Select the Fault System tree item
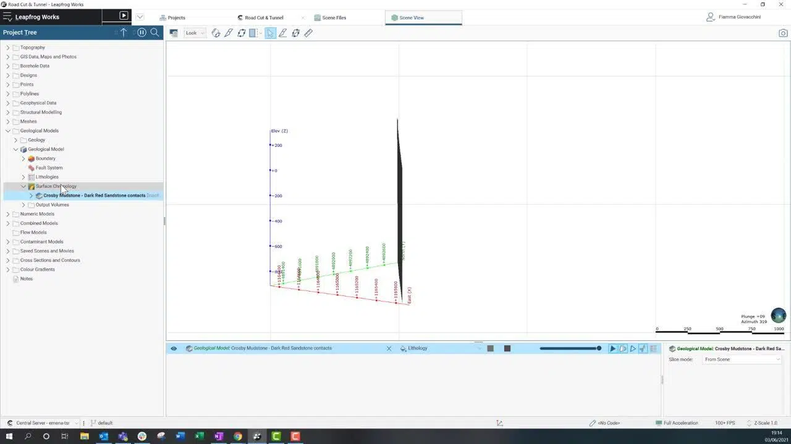The image size is (791, 444). (49, 168)
